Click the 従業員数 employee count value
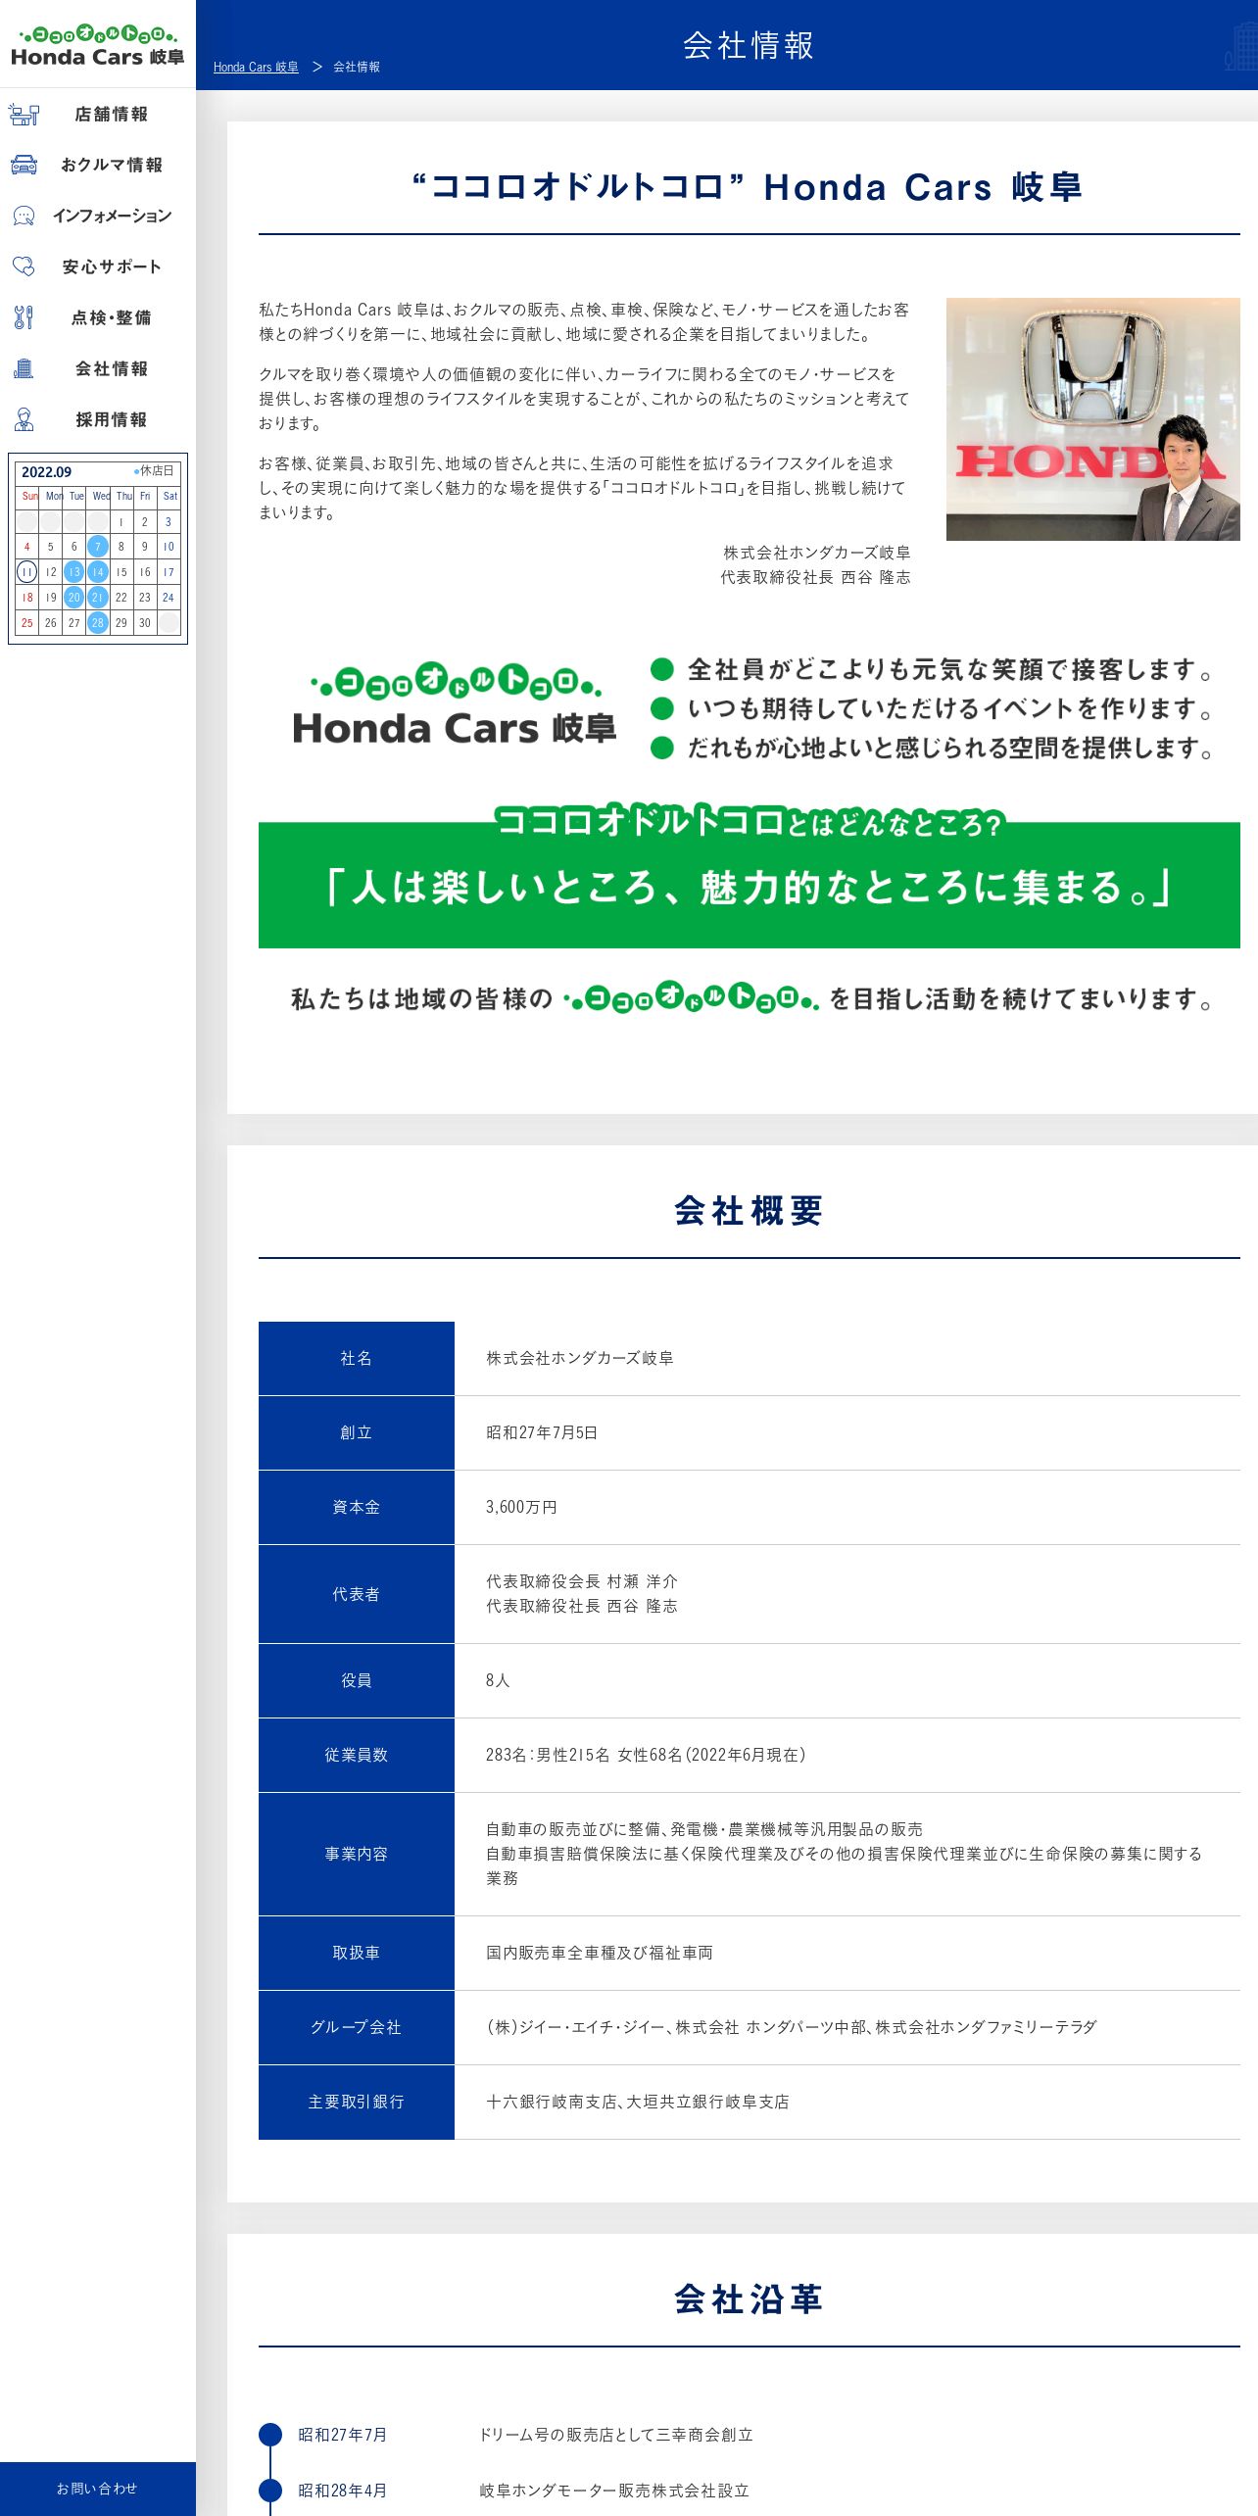The width and height of the screenshot is (1258, 2516). click(x=646, y=1755)
